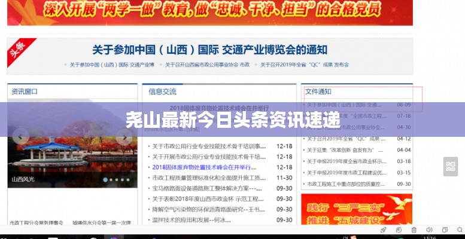Open headline 关于参加中国（山西）国际 交通产业博览会的通知
Image resolution: width=465 pixels, height=239 pixels.
tap(209, 50)
